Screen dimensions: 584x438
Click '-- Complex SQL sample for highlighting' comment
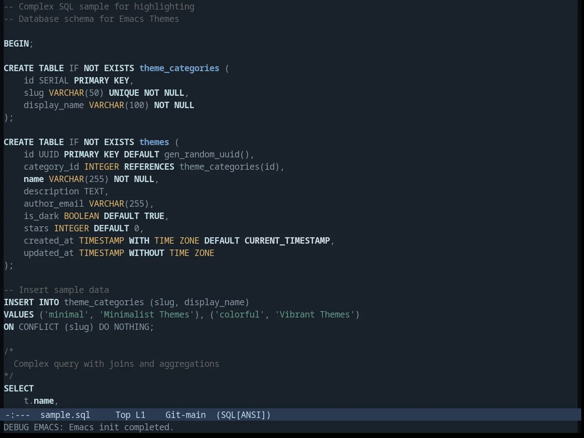(x=99, y=6)
